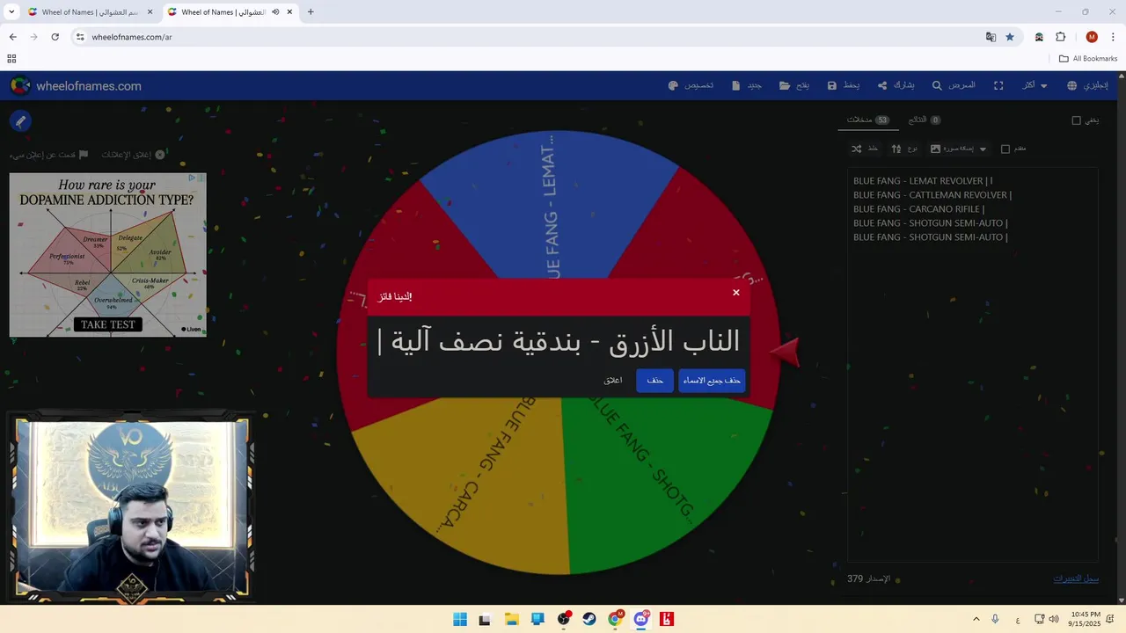Click the Sort entries icon
Screen dimensions: 1126x633
pos(896,149)
